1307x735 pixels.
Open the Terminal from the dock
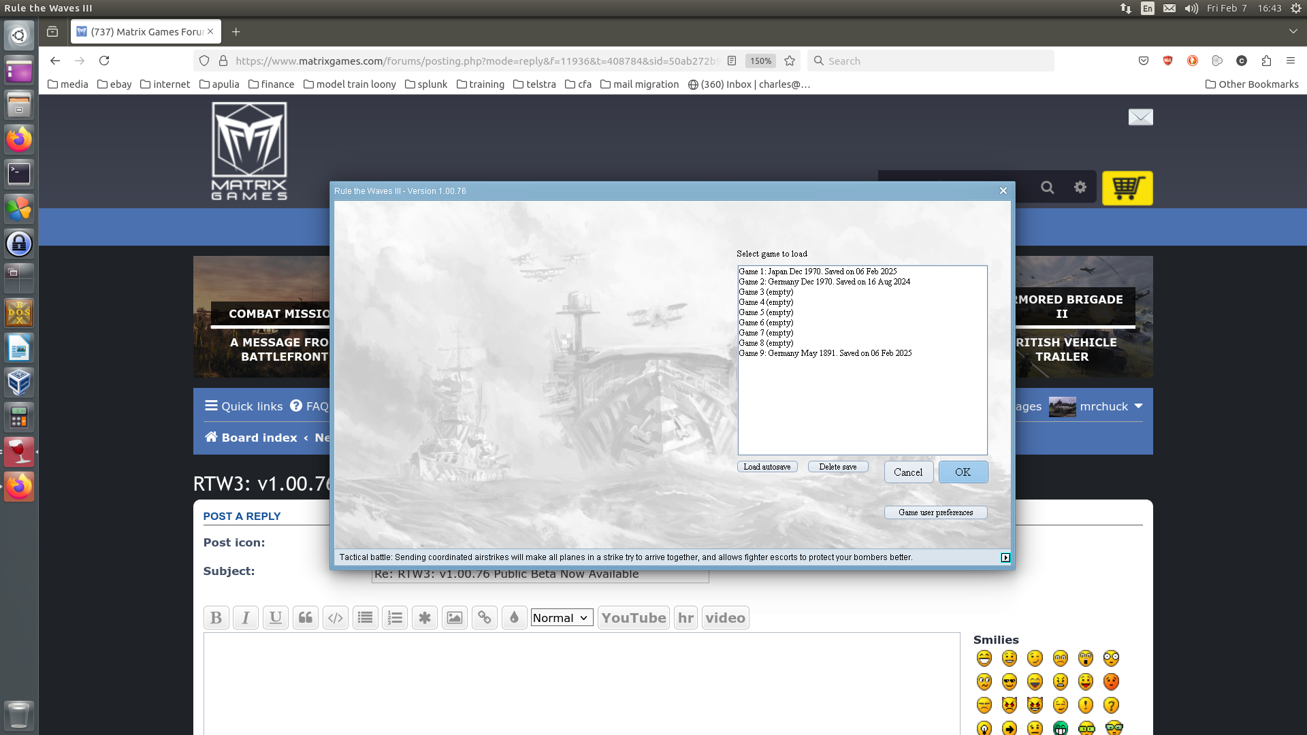(x=19, y=174)
